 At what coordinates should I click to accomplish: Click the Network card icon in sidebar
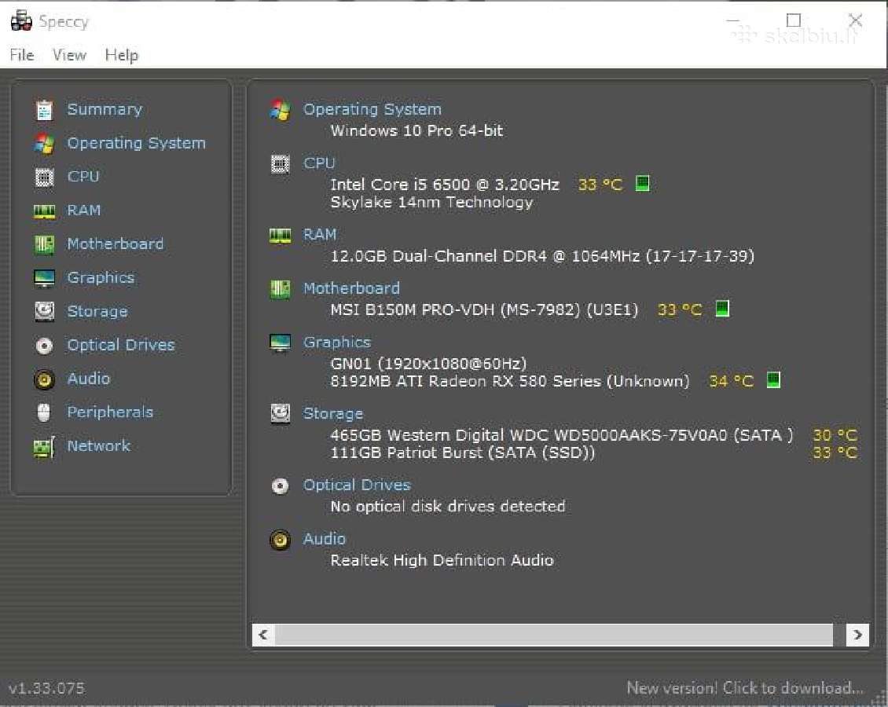(44, 447)
